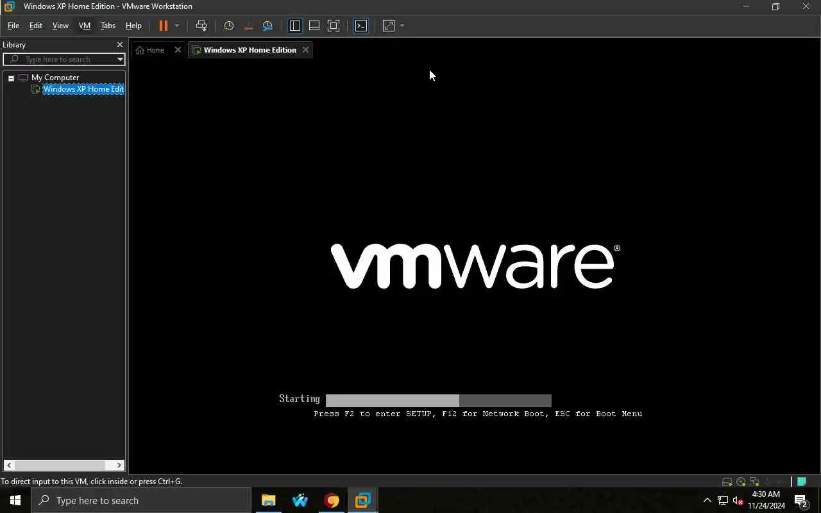Collapse the My Computer tree node
This screenshot has width=821, height=513.
(11, 78)
